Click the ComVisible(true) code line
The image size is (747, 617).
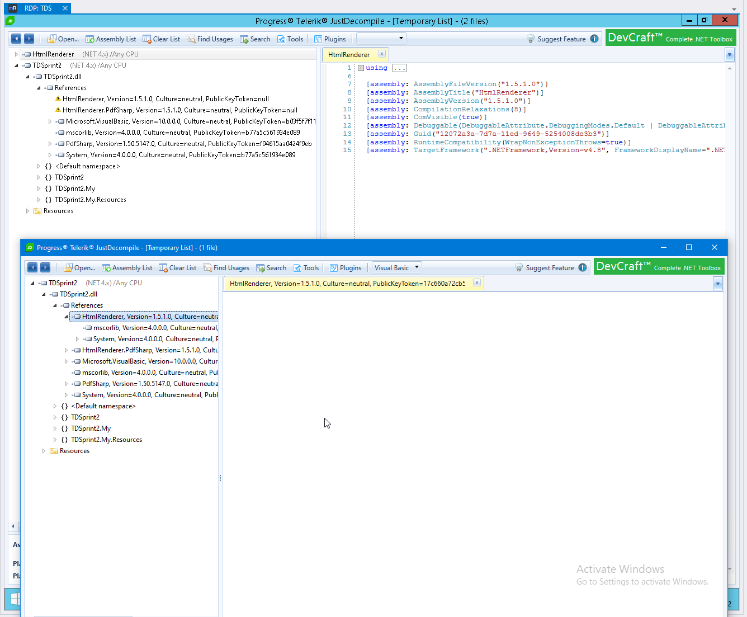point(427,117)
